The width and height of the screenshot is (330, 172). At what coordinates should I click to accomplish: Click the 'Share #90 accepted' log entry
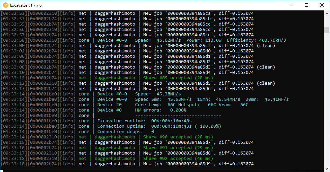click(x=178, y=137)
